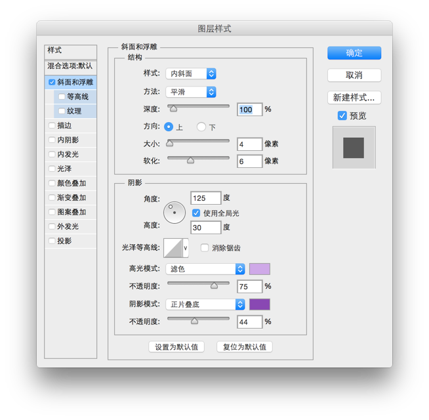
Task: Click the 软化 pixel input field
Action: 249,161
